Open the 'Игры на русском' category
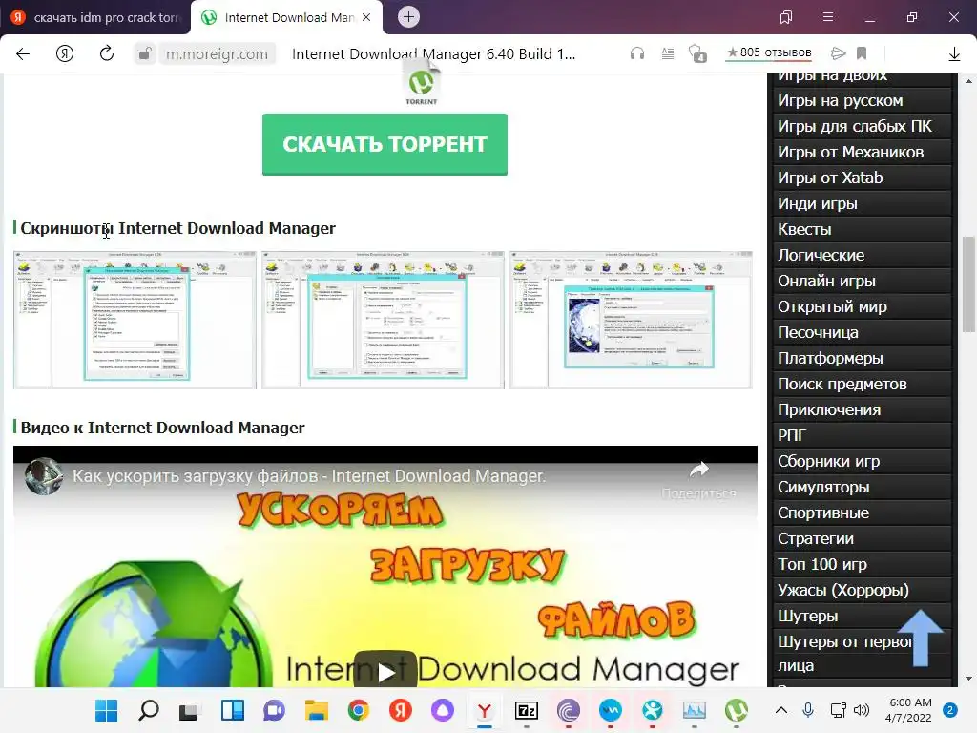977x733 pixels. [x=862, y=100]
